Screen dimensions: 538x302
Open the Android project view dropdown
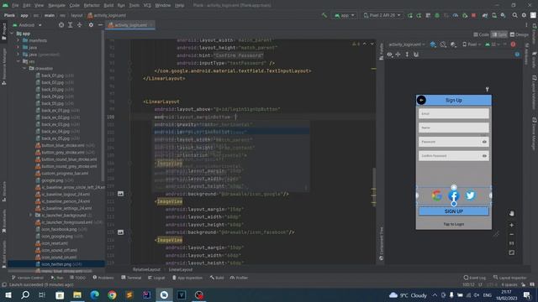[x=27, y=25]
